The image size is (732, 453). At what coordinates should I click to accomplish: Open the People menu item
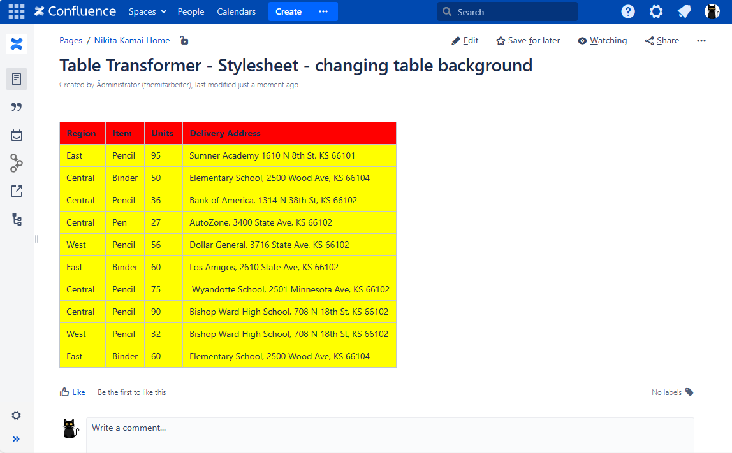tap(191, 11)
